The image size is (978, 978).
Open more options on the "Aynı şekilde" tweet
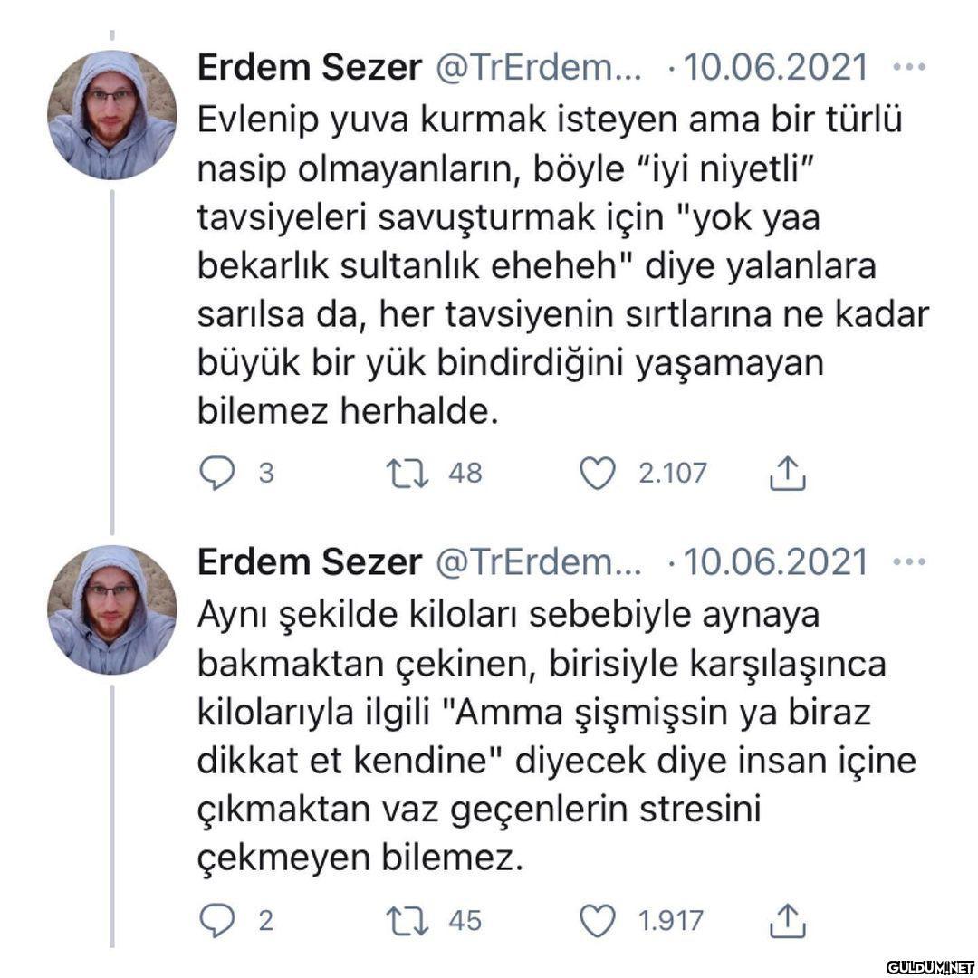point(909,562)
